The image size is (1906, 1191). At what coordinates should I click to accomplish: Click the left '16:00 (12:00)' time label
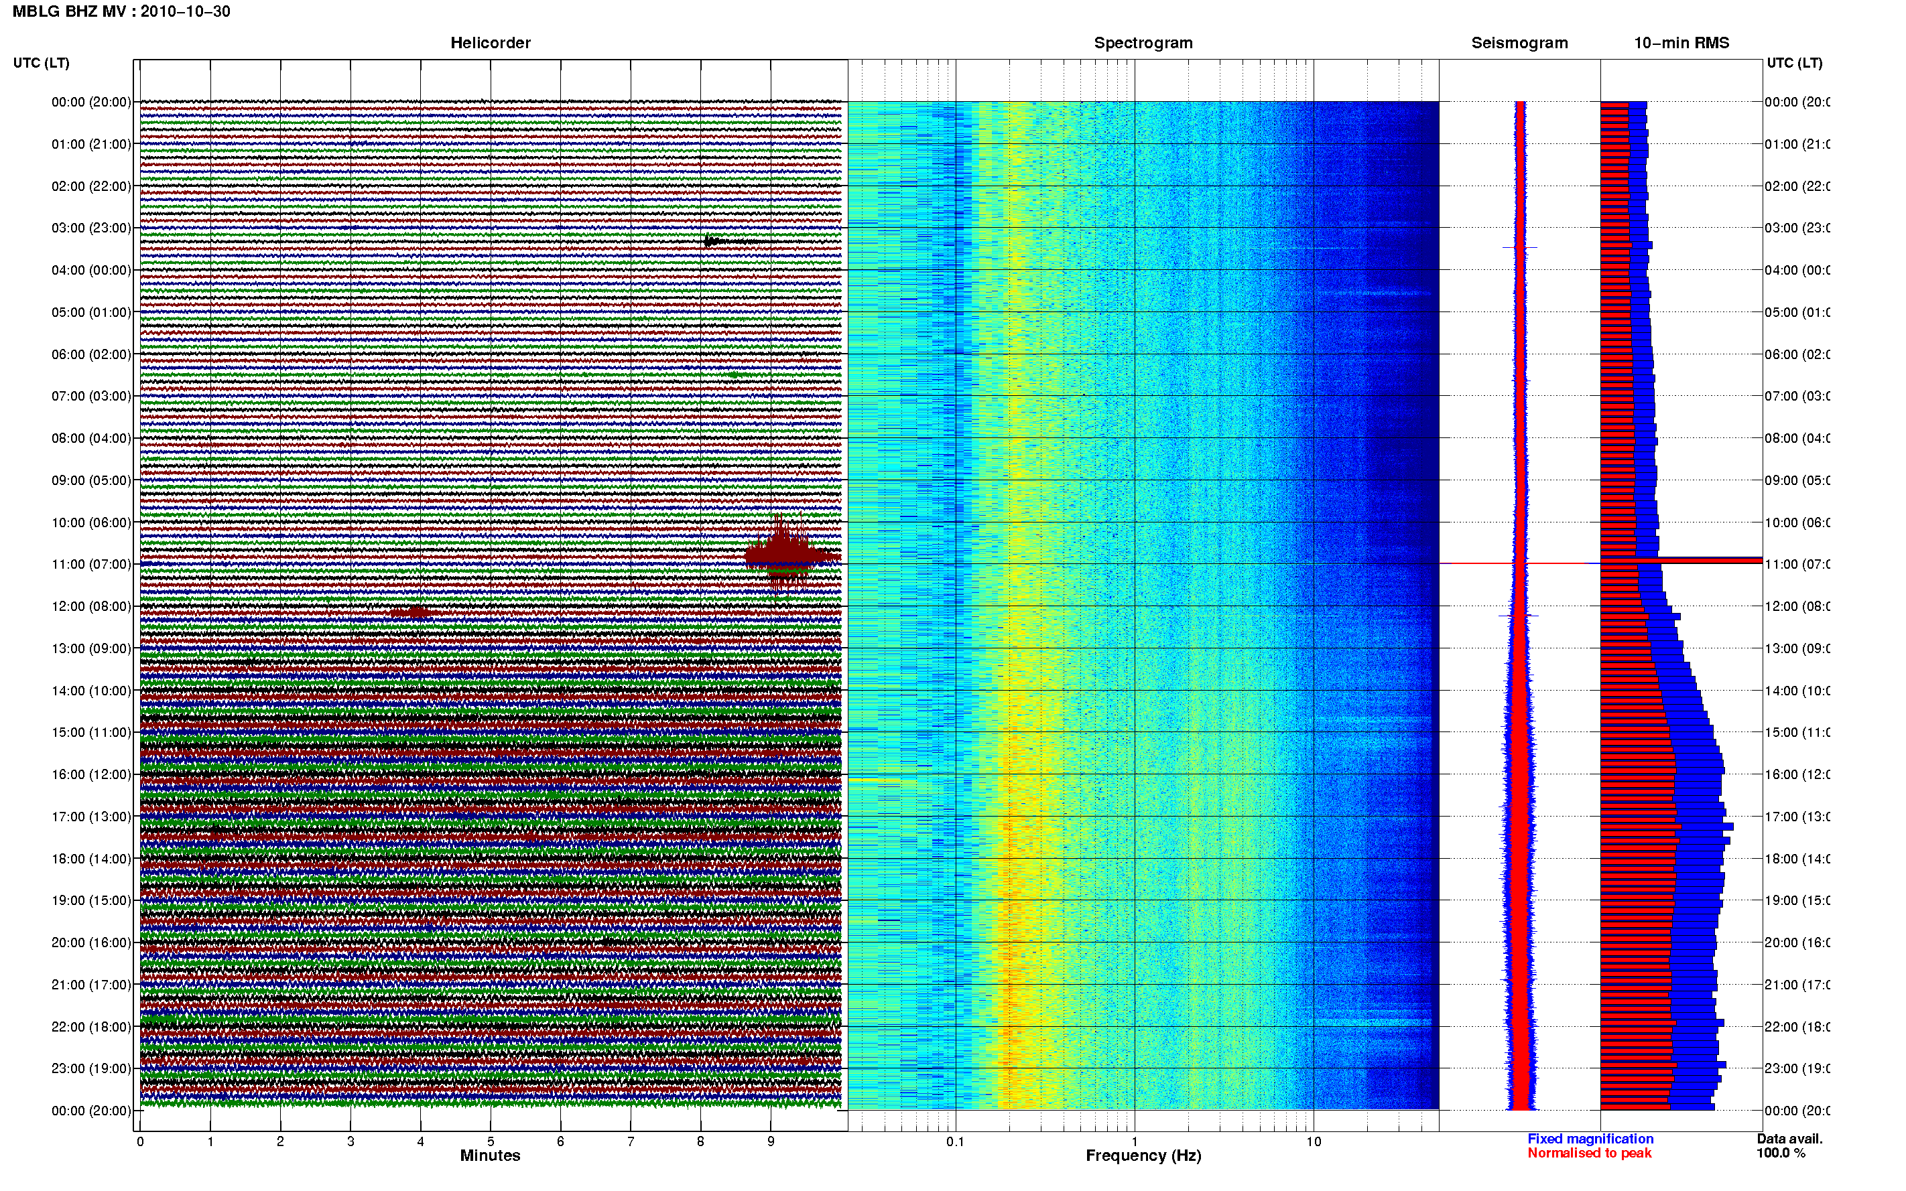[91, 774]
